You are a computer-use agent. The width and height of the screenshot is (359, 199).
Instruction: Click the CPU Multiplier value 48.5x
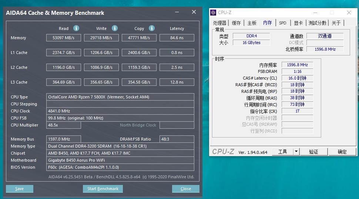[x=64, y=125]
